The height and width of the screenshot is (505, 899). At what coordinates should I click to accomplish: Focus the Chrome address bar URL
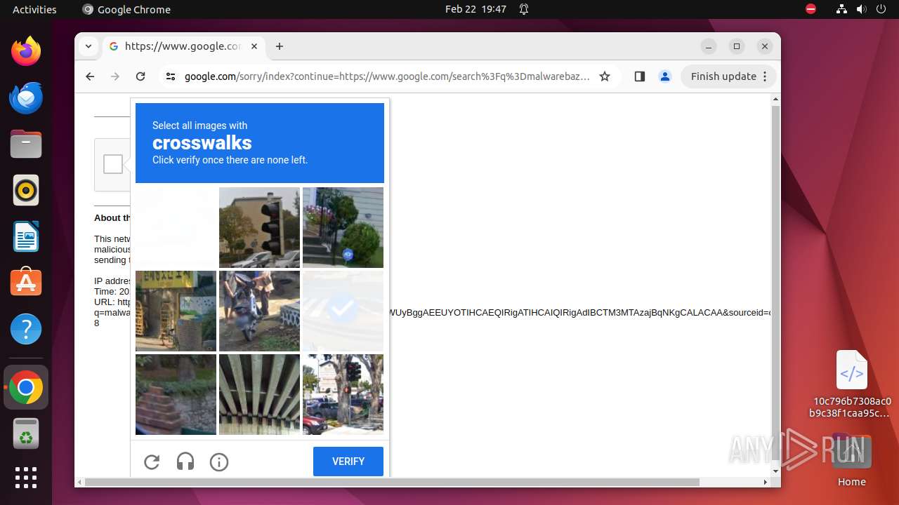(x=387, y=76)
